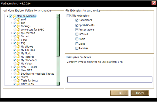
Task: Click the converters for SPEC folder icon
Action: pos(18,30)
